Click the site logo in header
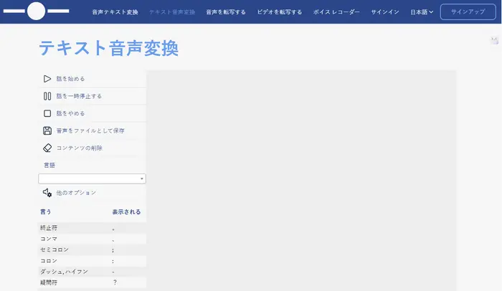Viewport: 502px width, 291px height. click(36, 11)
